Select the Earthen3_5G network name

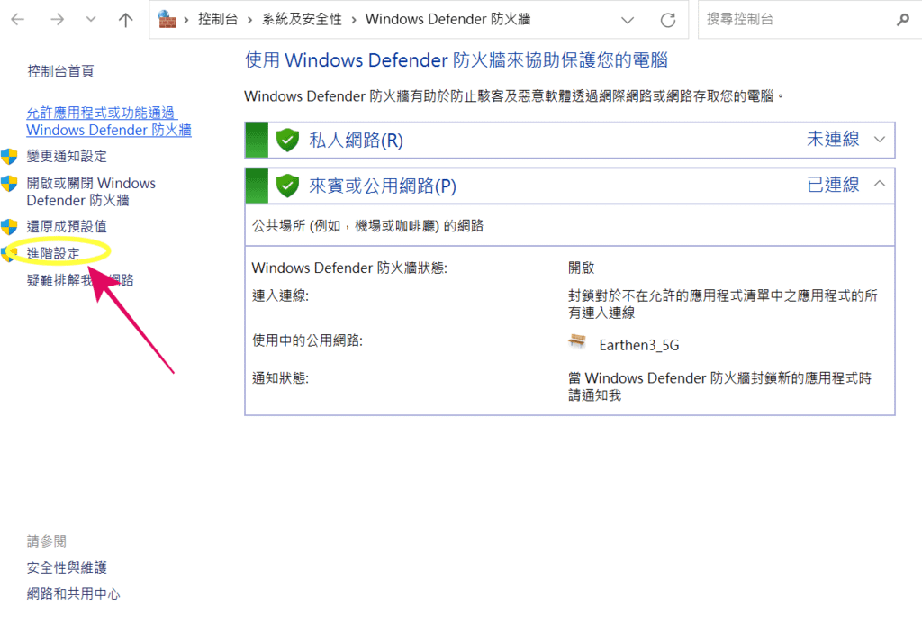(639, 345)
